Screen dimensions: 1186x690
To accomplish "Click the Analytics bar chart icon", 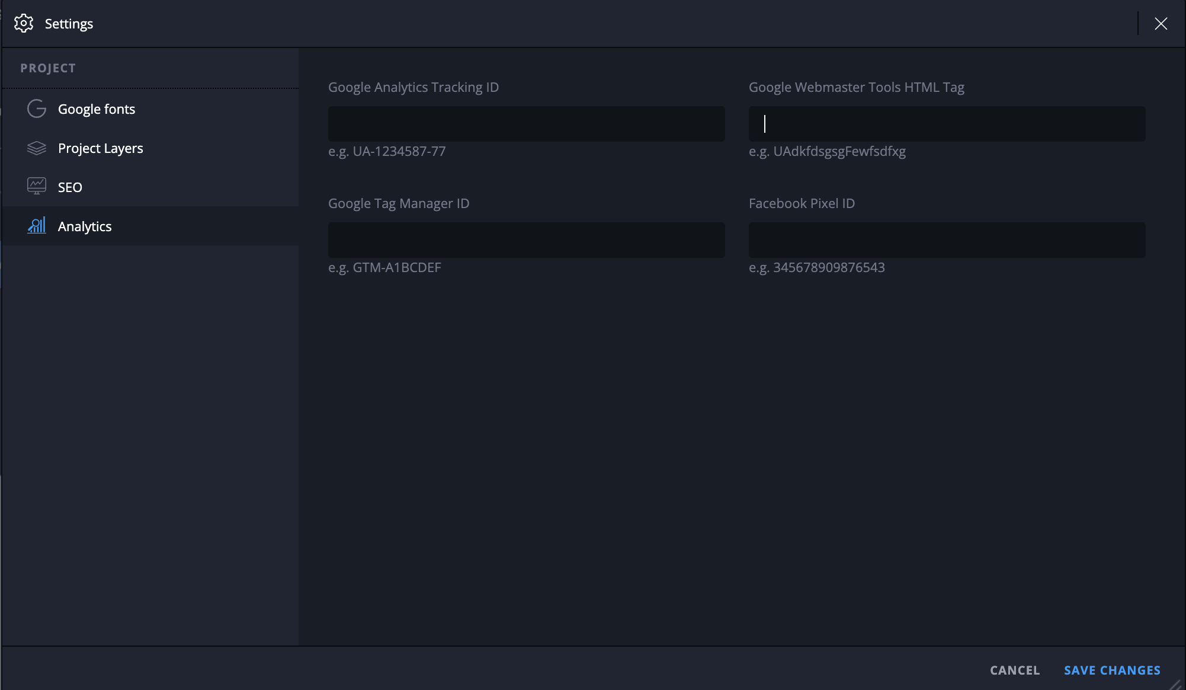I will 37,226.
